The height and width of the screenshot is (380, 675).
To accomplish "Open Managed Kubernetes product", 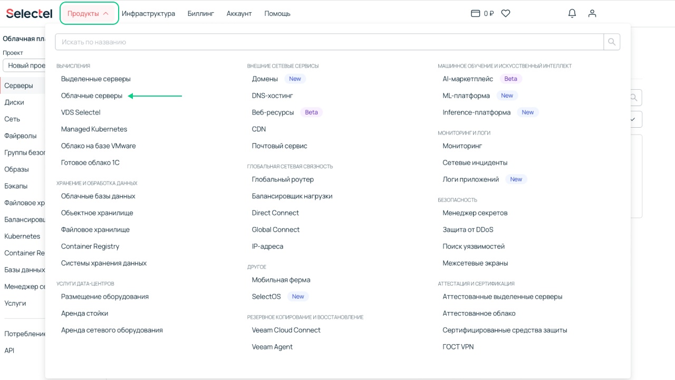I will 94,129.
